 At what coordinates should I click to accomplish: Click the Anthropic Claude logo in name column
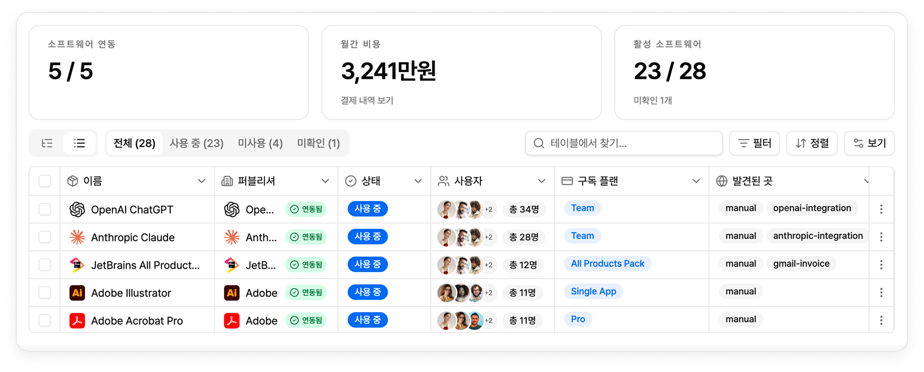click(77, 237)
